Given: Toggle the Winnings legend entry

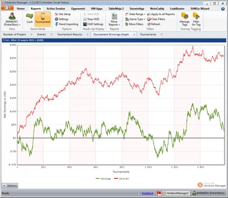Looking at the screenshot, I should tap(103, 179).
